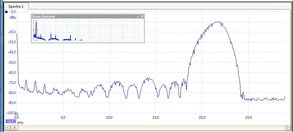
Task: Click the main spectrum peak near 22 kHz
Action: tap(219, 22)
